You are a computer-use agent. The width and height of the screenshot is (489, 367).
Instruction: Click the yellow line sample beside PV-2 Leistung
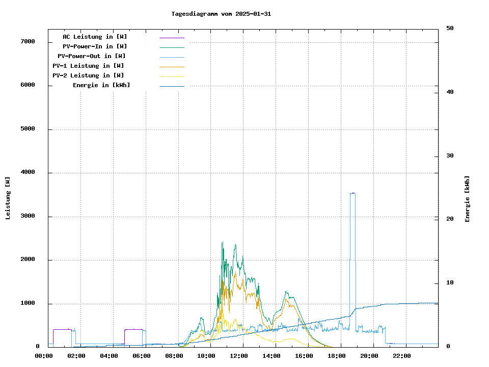172,76
